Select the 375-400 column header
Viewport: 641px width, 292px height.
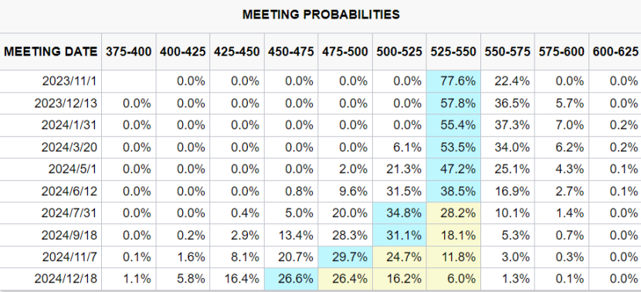click(128, 52)
